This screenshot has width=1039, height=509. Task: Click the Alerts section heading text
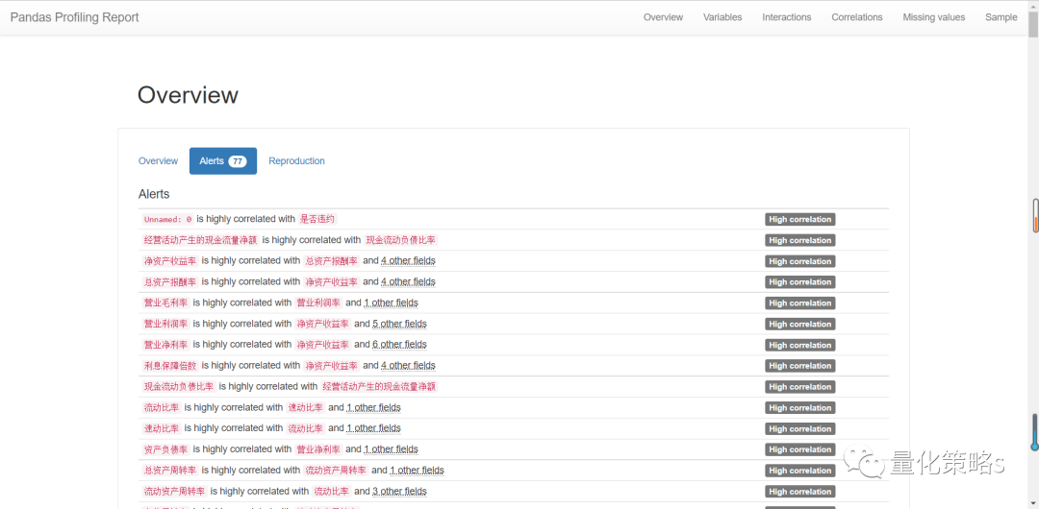point(154,194)
